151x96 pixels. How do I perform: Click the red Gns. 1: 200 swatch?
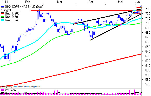(x=3, y=13)
